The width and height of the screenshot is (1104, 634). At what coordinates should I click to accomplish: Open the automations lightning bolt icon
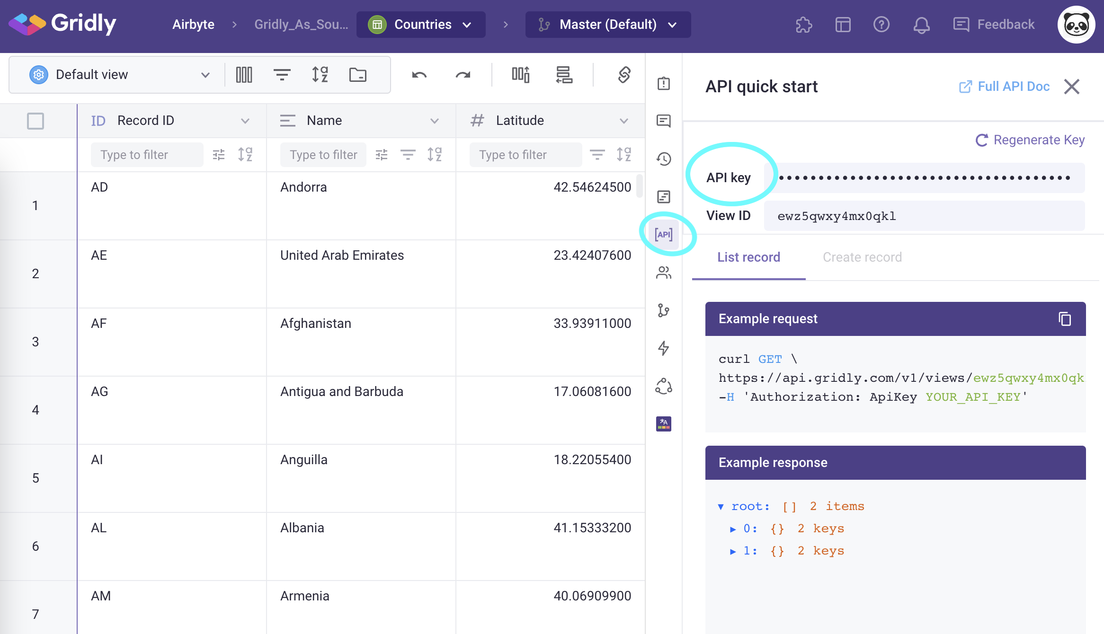click(663, 348)
